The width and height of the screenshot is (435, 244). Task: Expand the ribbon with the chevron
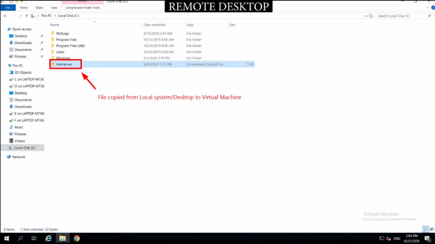[x=427, y=8]
